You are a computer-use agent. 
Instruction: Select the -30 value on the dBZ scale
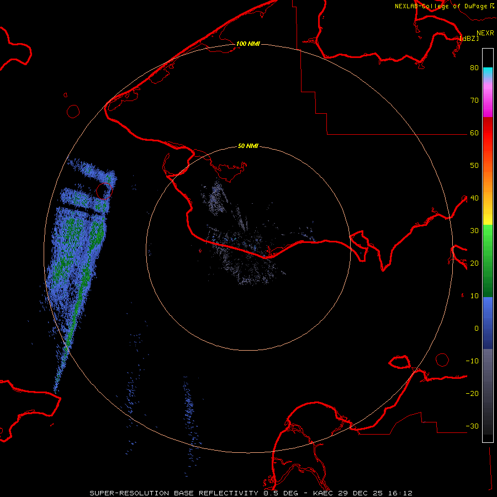tap(472, 426)
